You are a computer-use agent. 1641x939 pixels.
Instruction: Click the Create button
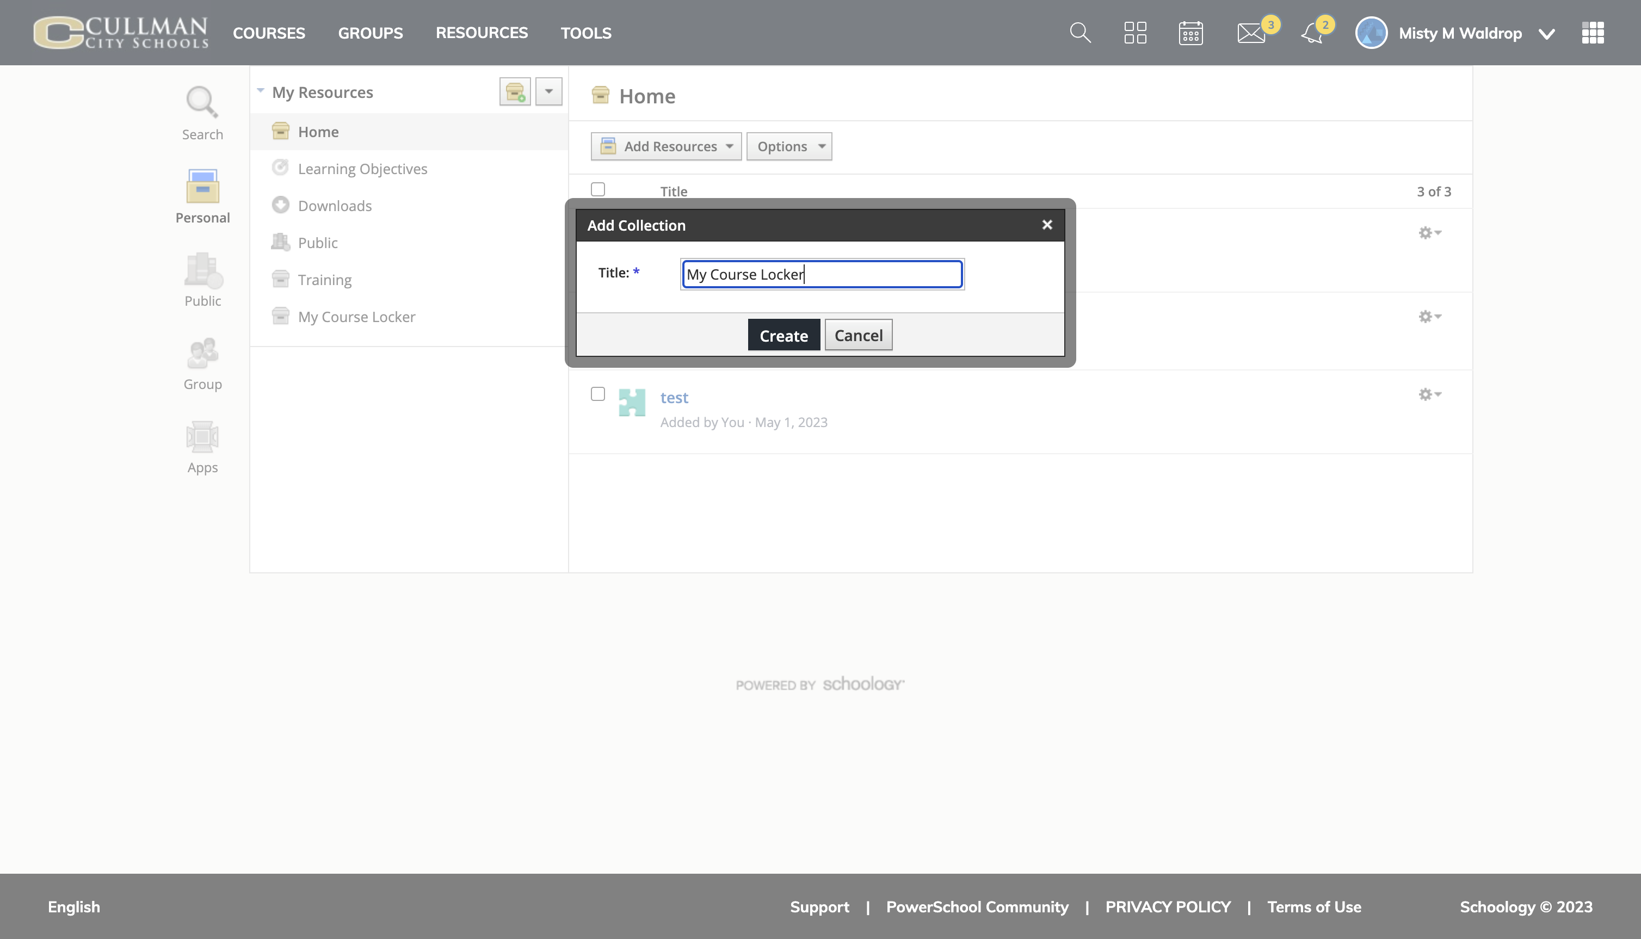(784, 335)
